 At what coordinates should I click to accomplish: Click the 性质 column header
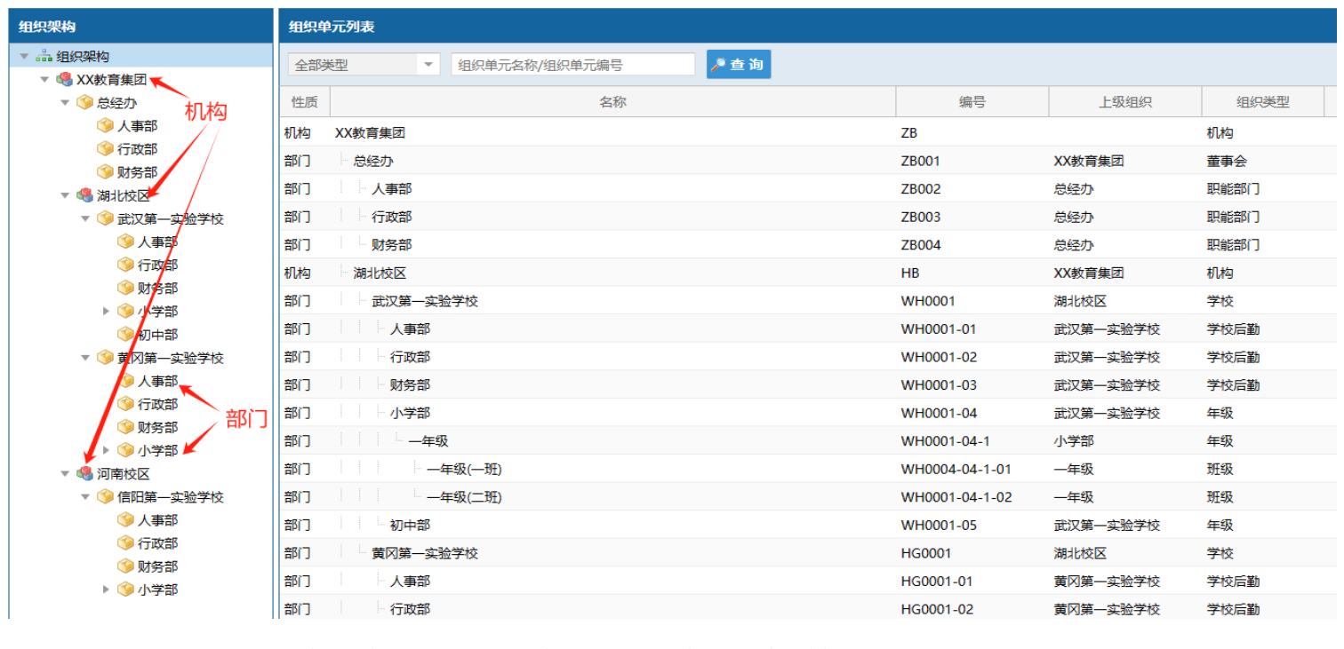pos(305,102)
